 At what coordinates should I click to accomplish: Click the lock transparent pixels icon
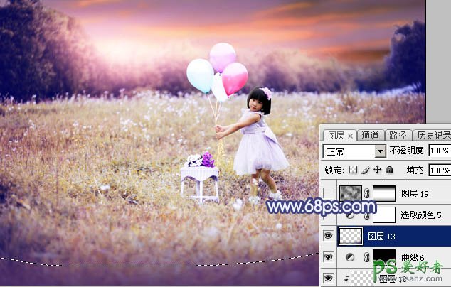coord(353,170)
